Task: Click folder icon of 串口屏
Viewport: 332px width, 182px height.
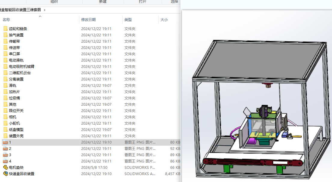Action: 5,54
